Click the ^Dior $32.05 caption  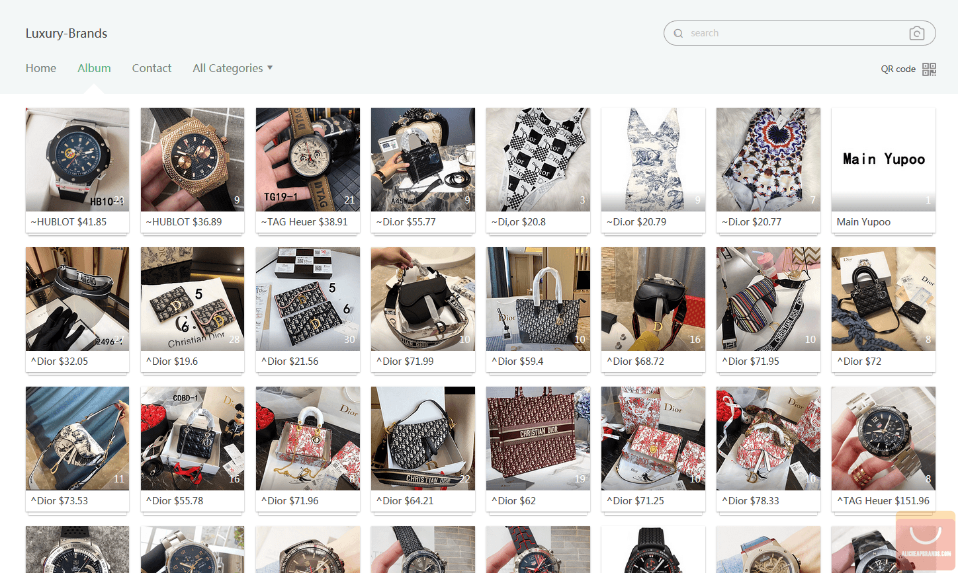(x=60, y=362)
